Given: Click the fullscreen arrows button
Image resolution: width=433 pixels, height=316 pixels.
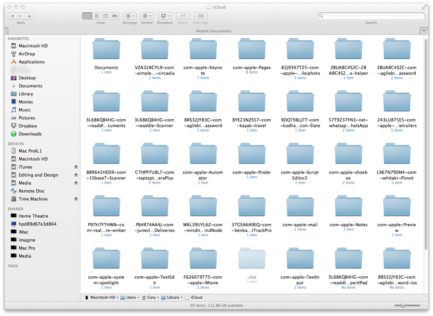Looking at the screenshot, I should click(x=425, y=7).
